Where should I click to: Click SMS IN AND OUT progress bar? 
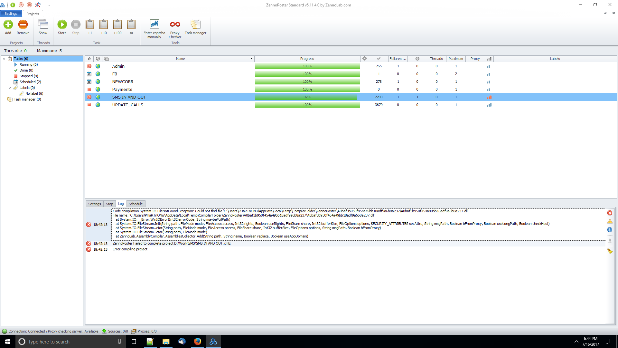click(307, 97)
